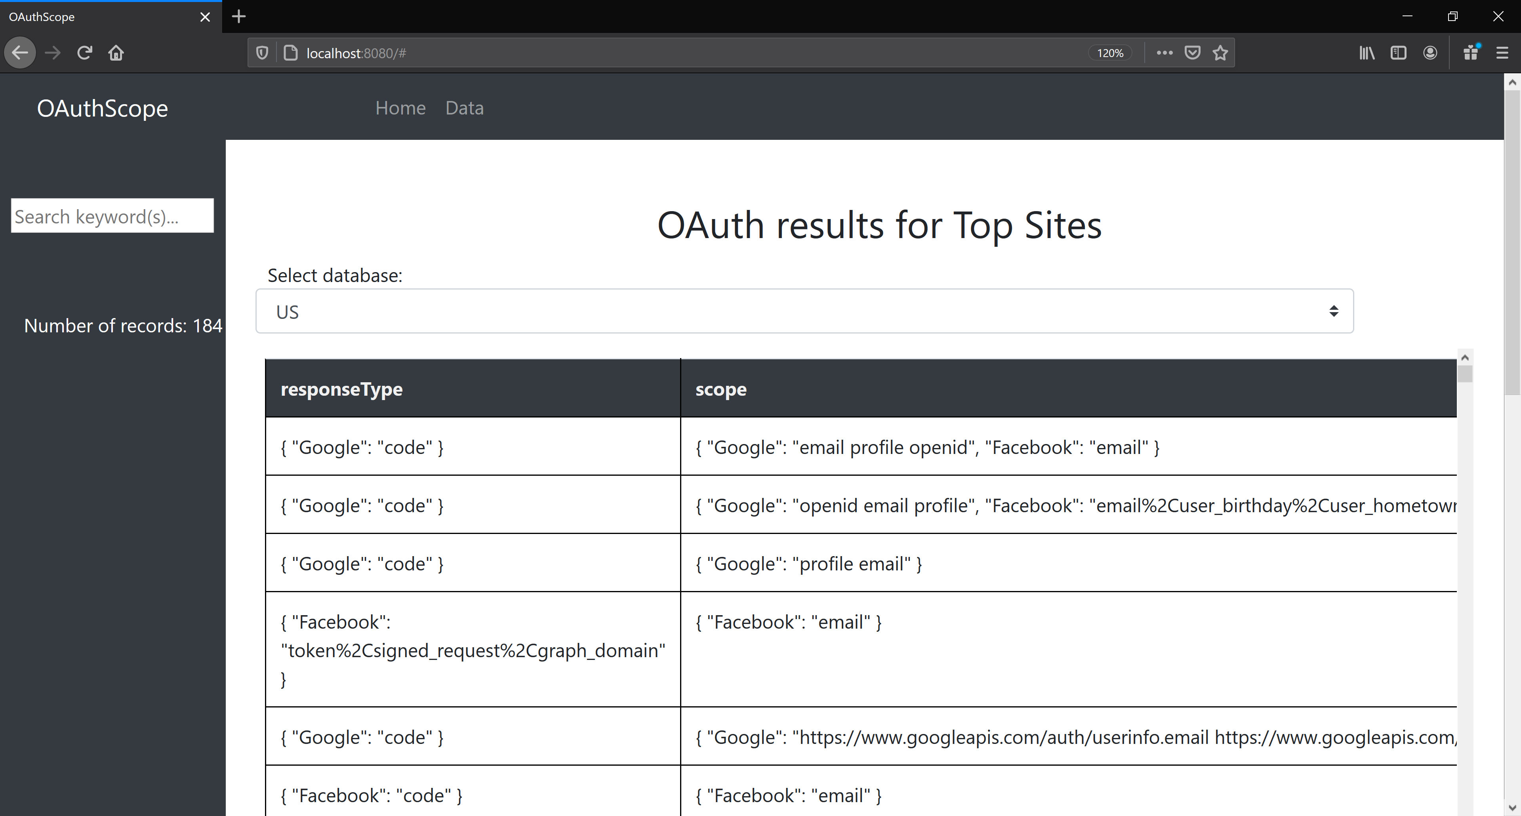Select the token%2Csigned_request responseType cell

pos(473,650)
